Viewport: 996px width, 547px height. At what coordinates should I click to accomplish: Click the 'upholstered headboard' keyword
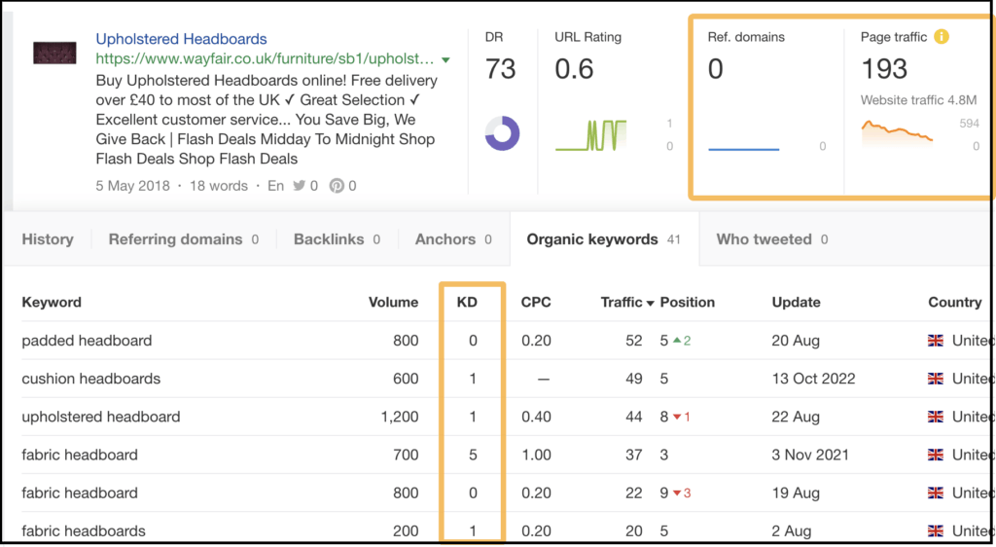click(101, 417)
